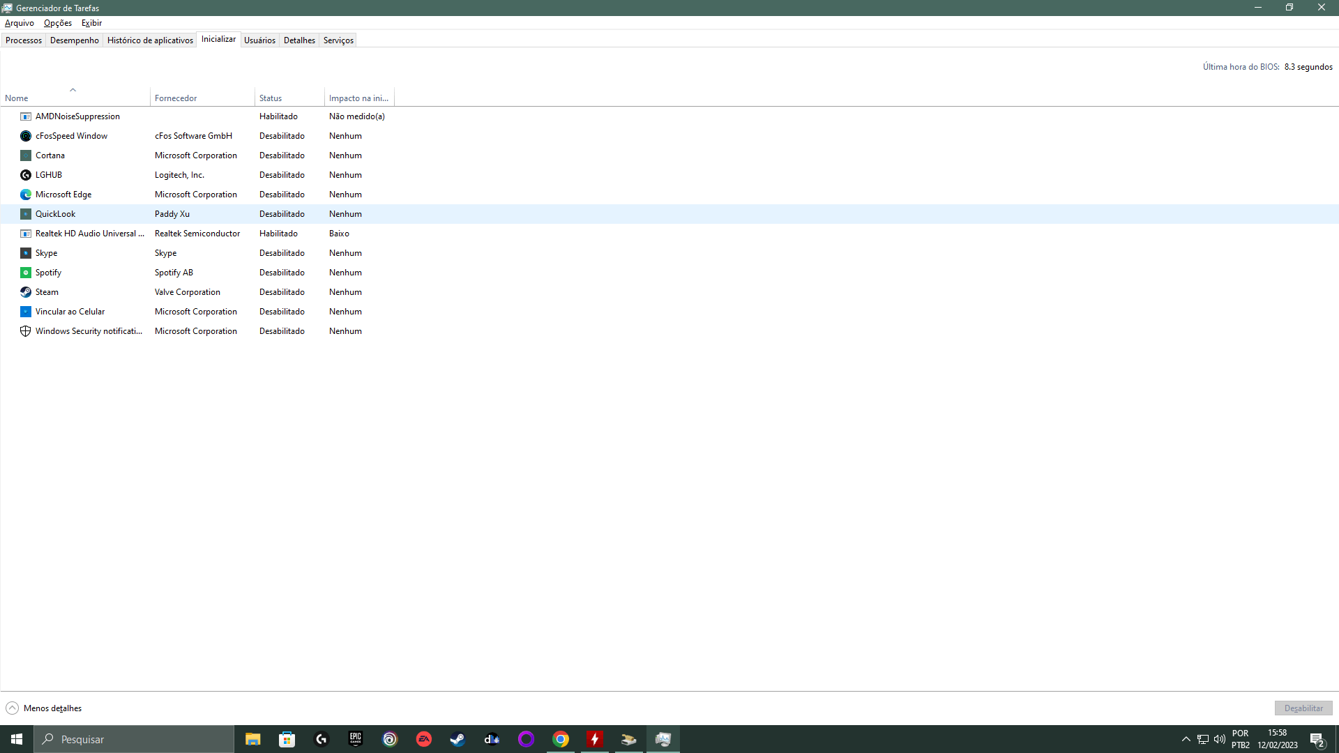Click the Vincular ao Celular icon
Image resolution: width=1339 pixels, height=753 pixels.
pos(26,312)
